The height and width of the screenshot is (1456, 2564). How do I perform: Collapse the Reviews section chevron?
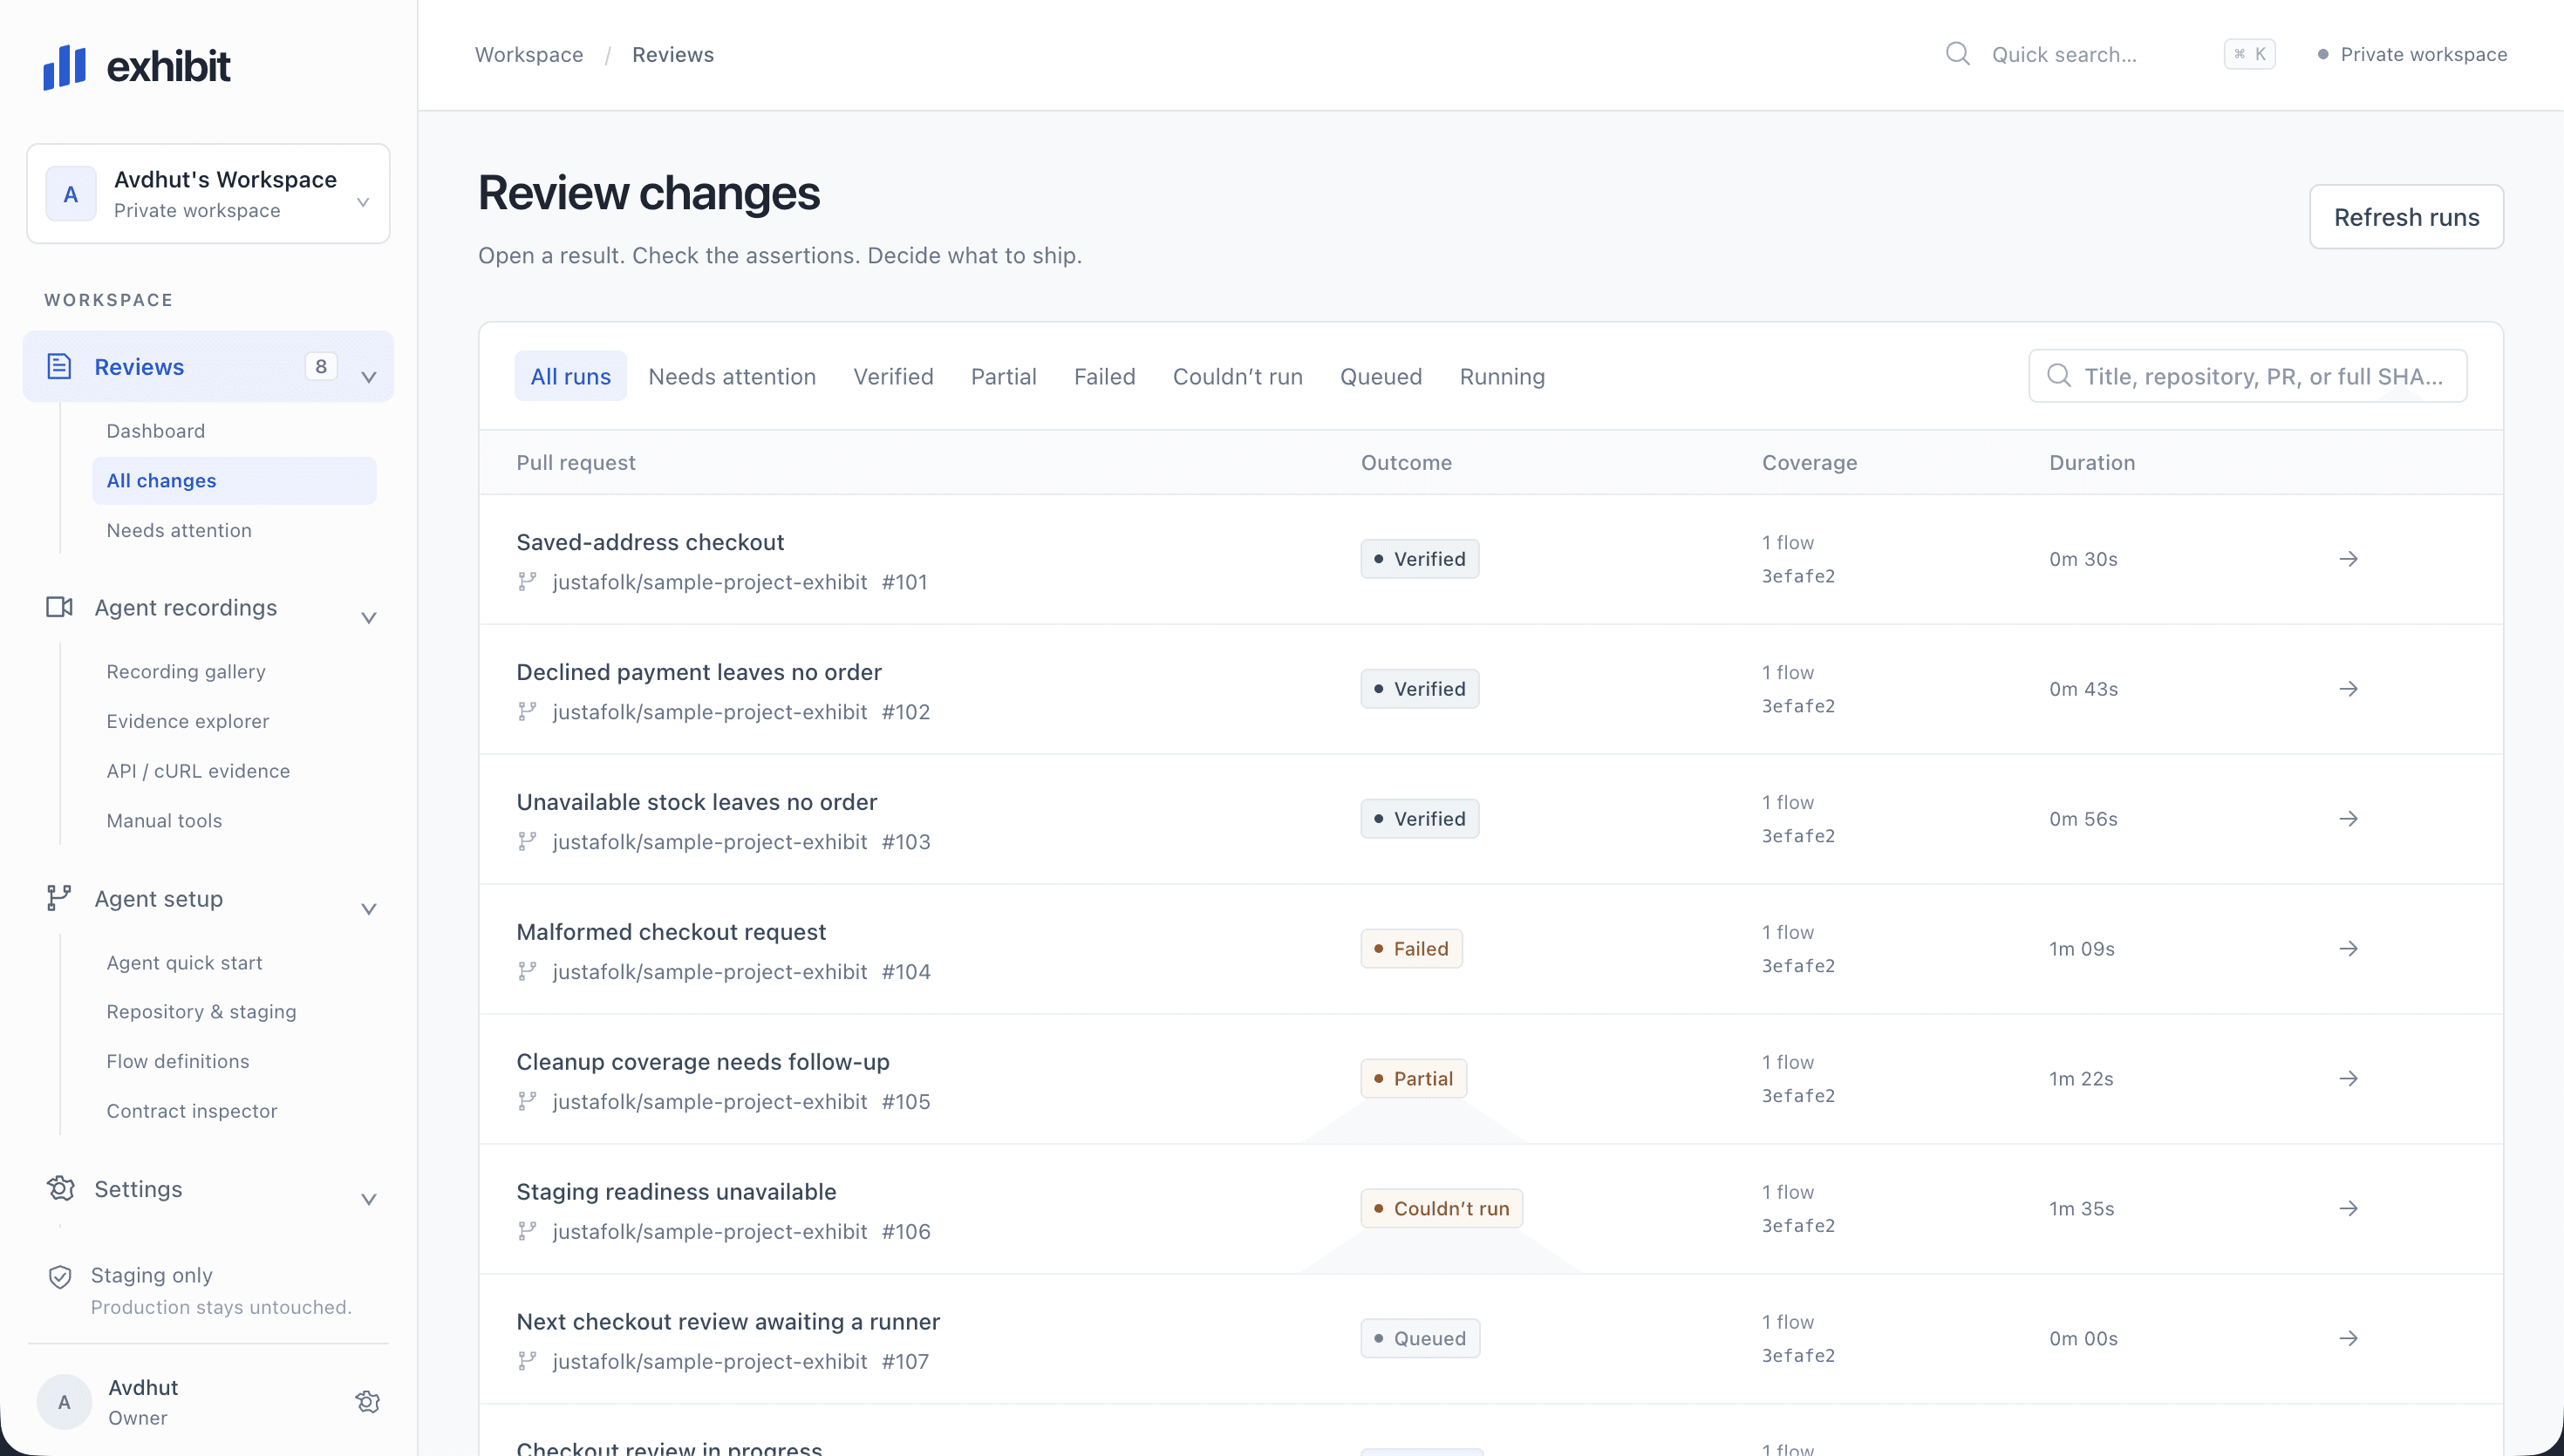[368, 377]
